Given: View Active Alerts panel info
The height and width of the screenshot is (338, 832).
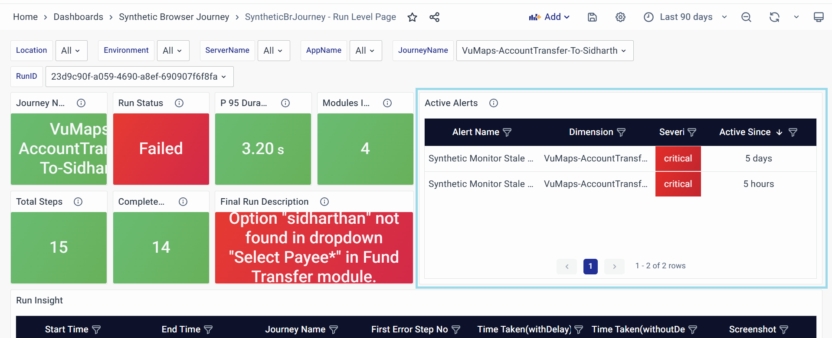Looking at the screenshot, I should click(x=494, y=103).
